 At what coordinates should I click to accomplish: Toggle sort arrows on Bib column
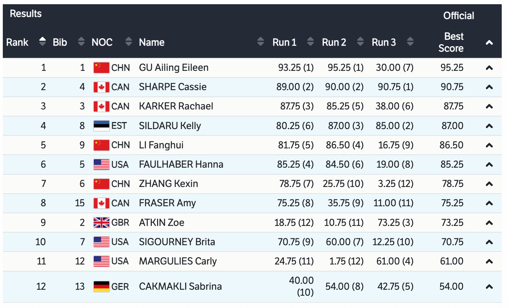click(x=81, y=42)
